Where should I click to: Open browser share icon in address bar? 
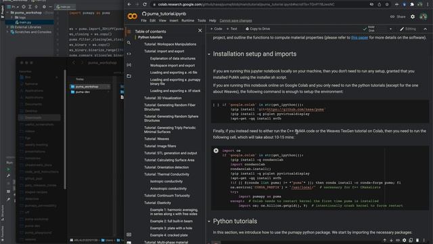click(x=379, y=4)
